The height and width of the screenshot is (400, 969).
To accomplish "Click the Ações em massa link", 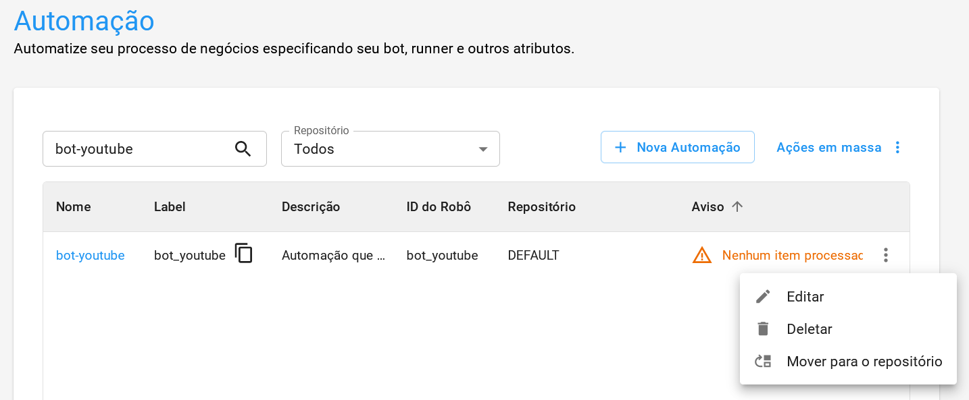I will [x=829, y=147].
